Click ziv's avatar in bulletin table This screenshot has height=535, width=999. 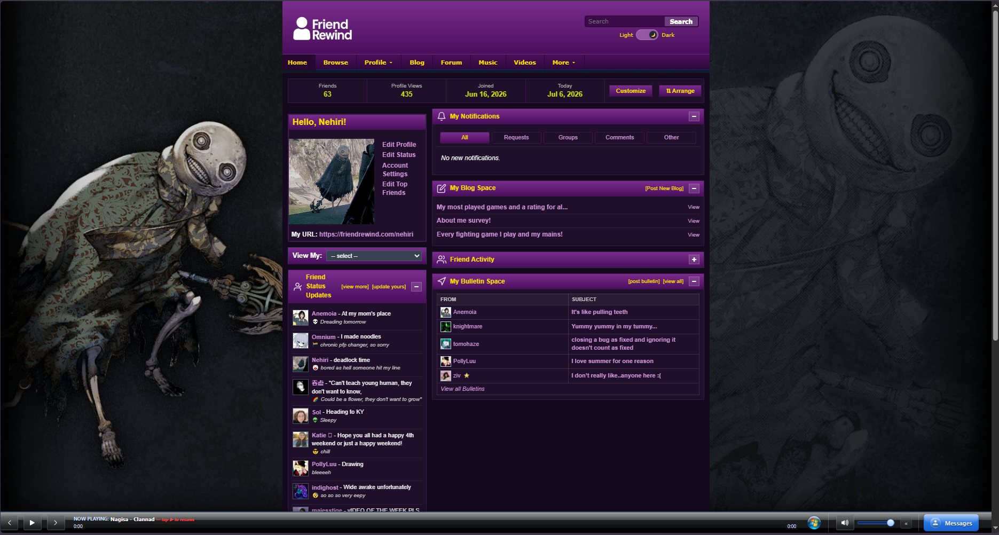pos(445,376)
